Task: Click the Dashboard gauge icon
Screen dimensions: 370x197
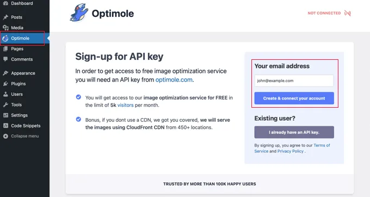Action: (x=5, y=3)
